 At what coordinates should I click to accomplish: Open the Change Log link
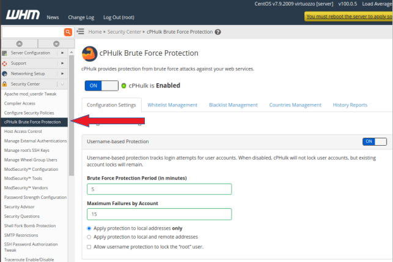(81, 17)
